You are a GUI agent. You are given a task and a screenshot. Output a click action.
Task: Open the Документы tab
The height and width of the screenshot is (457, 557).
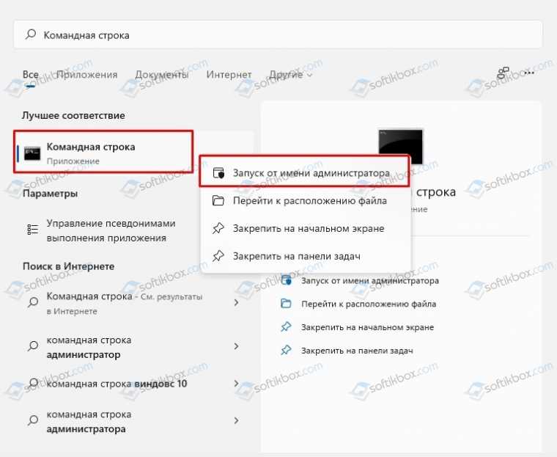(162, 75)
